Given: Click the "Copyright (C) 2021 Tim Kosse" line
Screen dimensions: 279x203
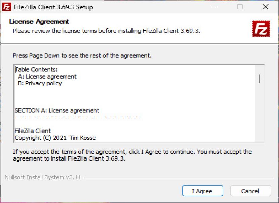Looking at the screenshot, I should coord(55,138).
